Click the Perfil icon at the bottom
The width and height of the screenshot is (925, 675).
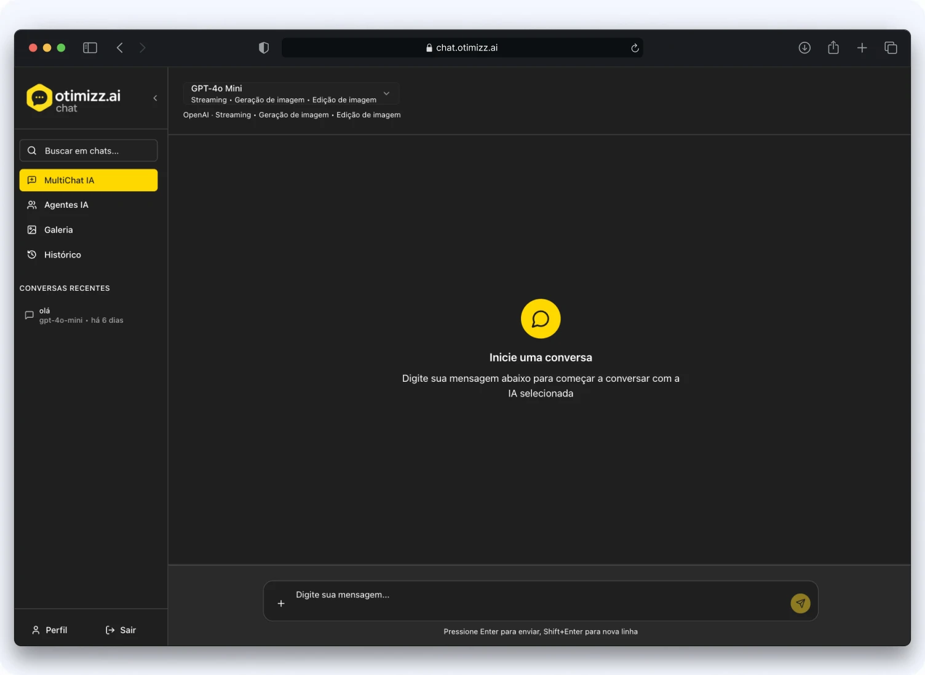[35, 630]
